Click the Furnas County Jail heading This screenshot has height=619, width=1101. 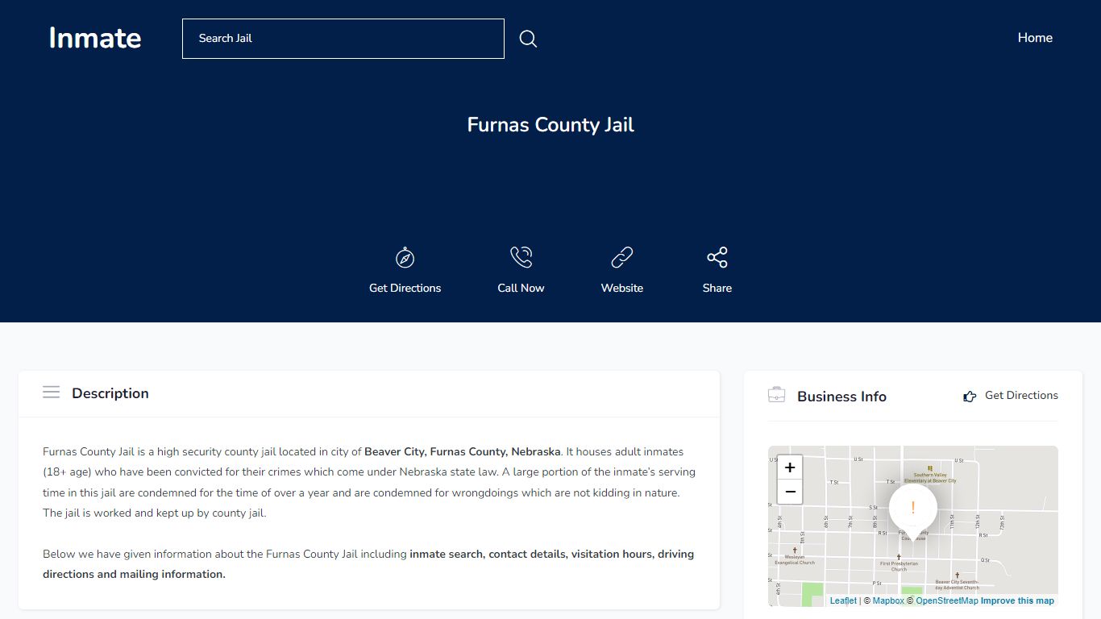point(550,125)
